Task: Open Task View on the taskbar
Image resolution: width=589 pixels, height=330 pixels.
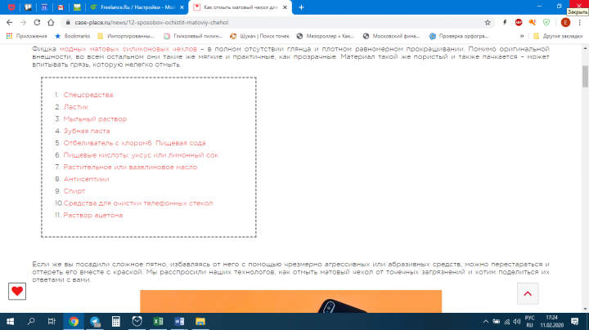Action: [52, 321]
